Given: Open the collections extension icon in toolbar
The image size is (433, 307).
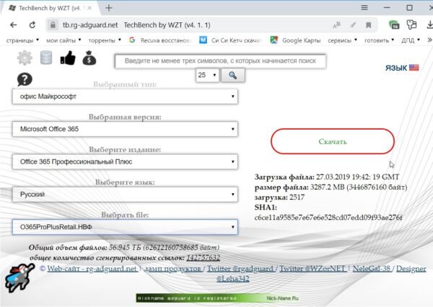Looking at the screenshot, I should click(x=411, y=25).
